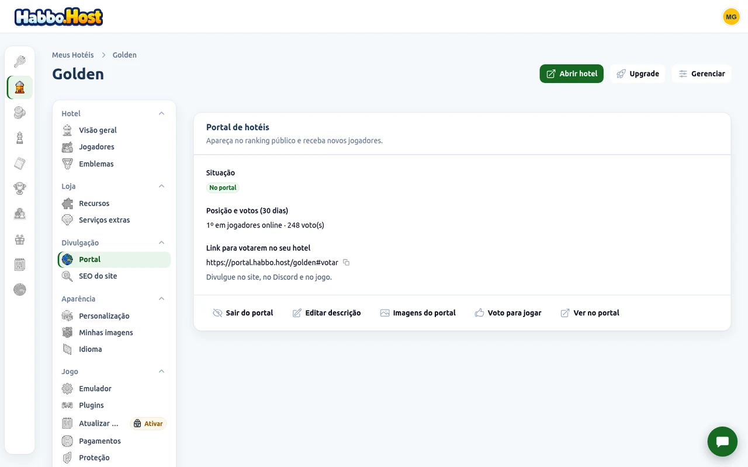The height and width of the screenshot is (467, 748).
Task: Open Serviços extras
Action: 114,220
